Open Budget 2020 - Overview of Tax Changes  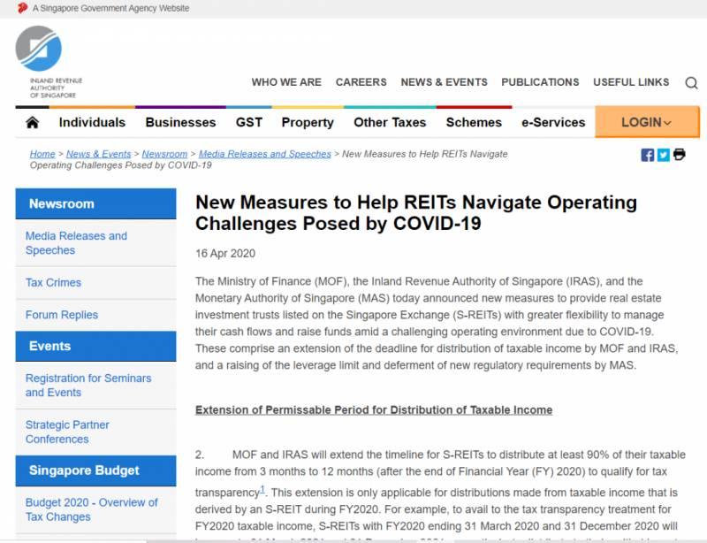[91, 509]
